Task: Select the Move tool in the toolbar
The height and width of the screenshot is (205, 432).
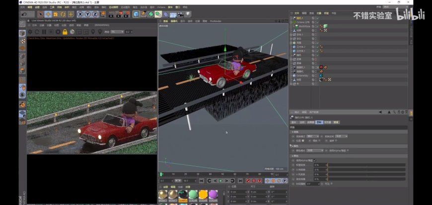Action: pyautogui.click(x=48, y=14)
